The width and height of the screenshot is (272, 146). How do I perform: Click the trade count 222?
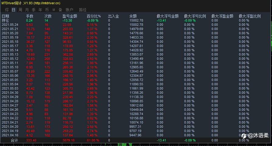click(x=47, y=71)
